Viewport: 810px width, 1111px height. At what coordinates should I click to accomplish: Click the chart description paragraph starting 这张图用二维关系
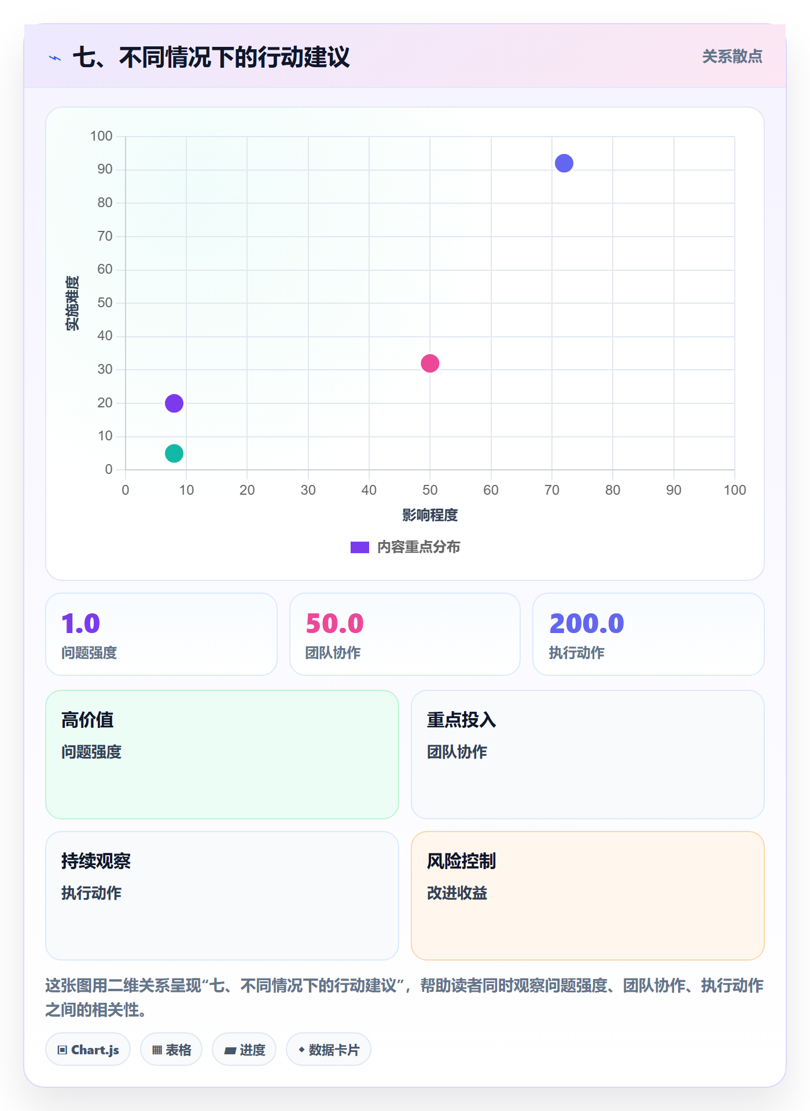click(x=404, y=998)
